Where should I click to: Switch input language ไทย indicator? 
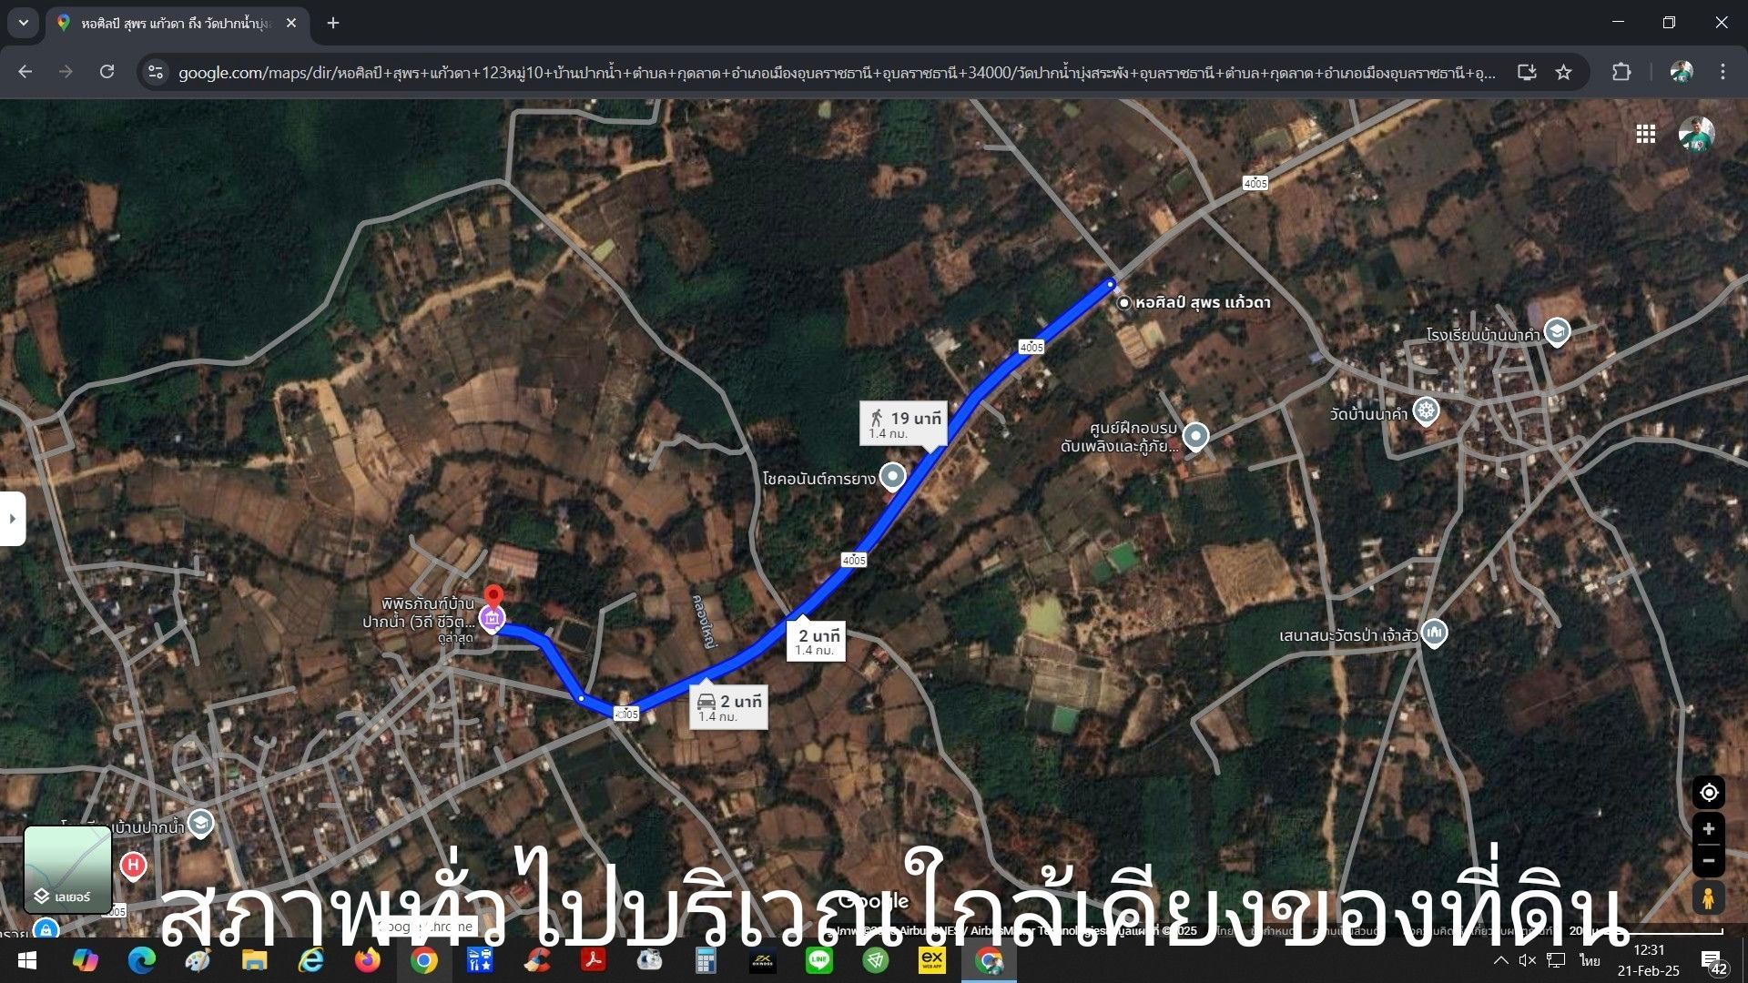tap(1590, 960)
